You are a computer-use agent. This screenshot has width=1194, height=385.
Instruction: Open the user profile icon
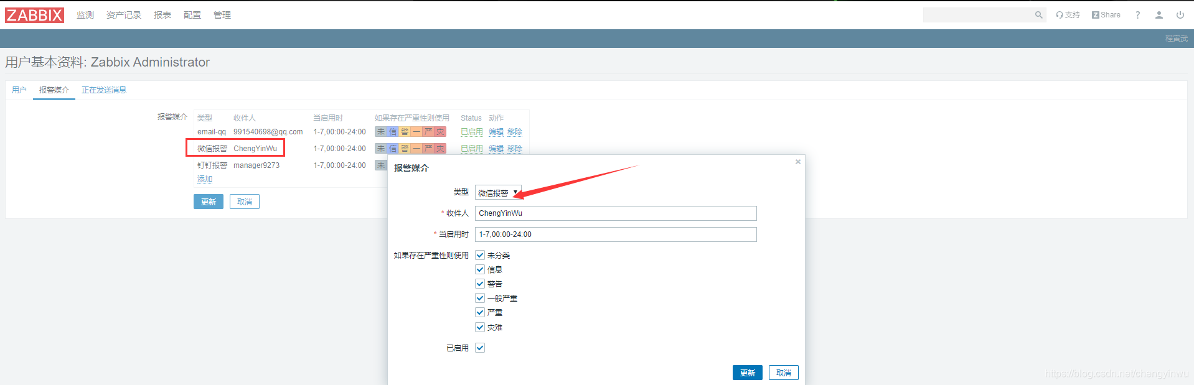pos(1159,15)
